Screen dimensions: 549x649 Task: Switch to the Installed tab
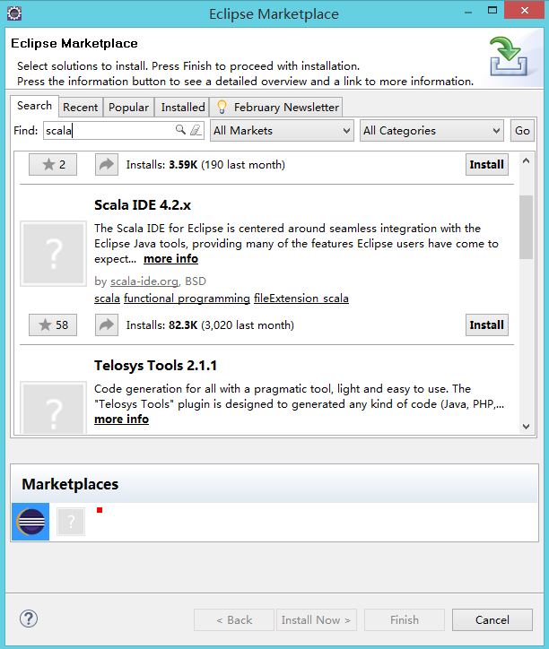coord(183,108)
